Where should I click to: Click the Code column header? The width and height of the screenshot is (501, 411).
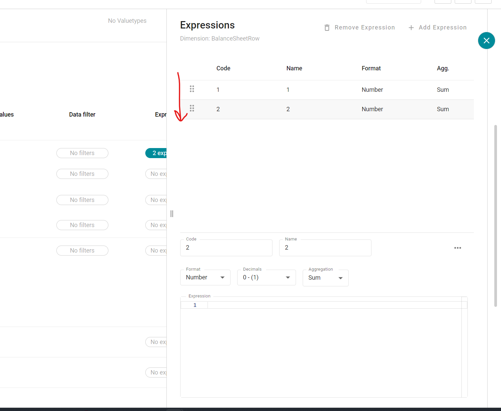223,68
